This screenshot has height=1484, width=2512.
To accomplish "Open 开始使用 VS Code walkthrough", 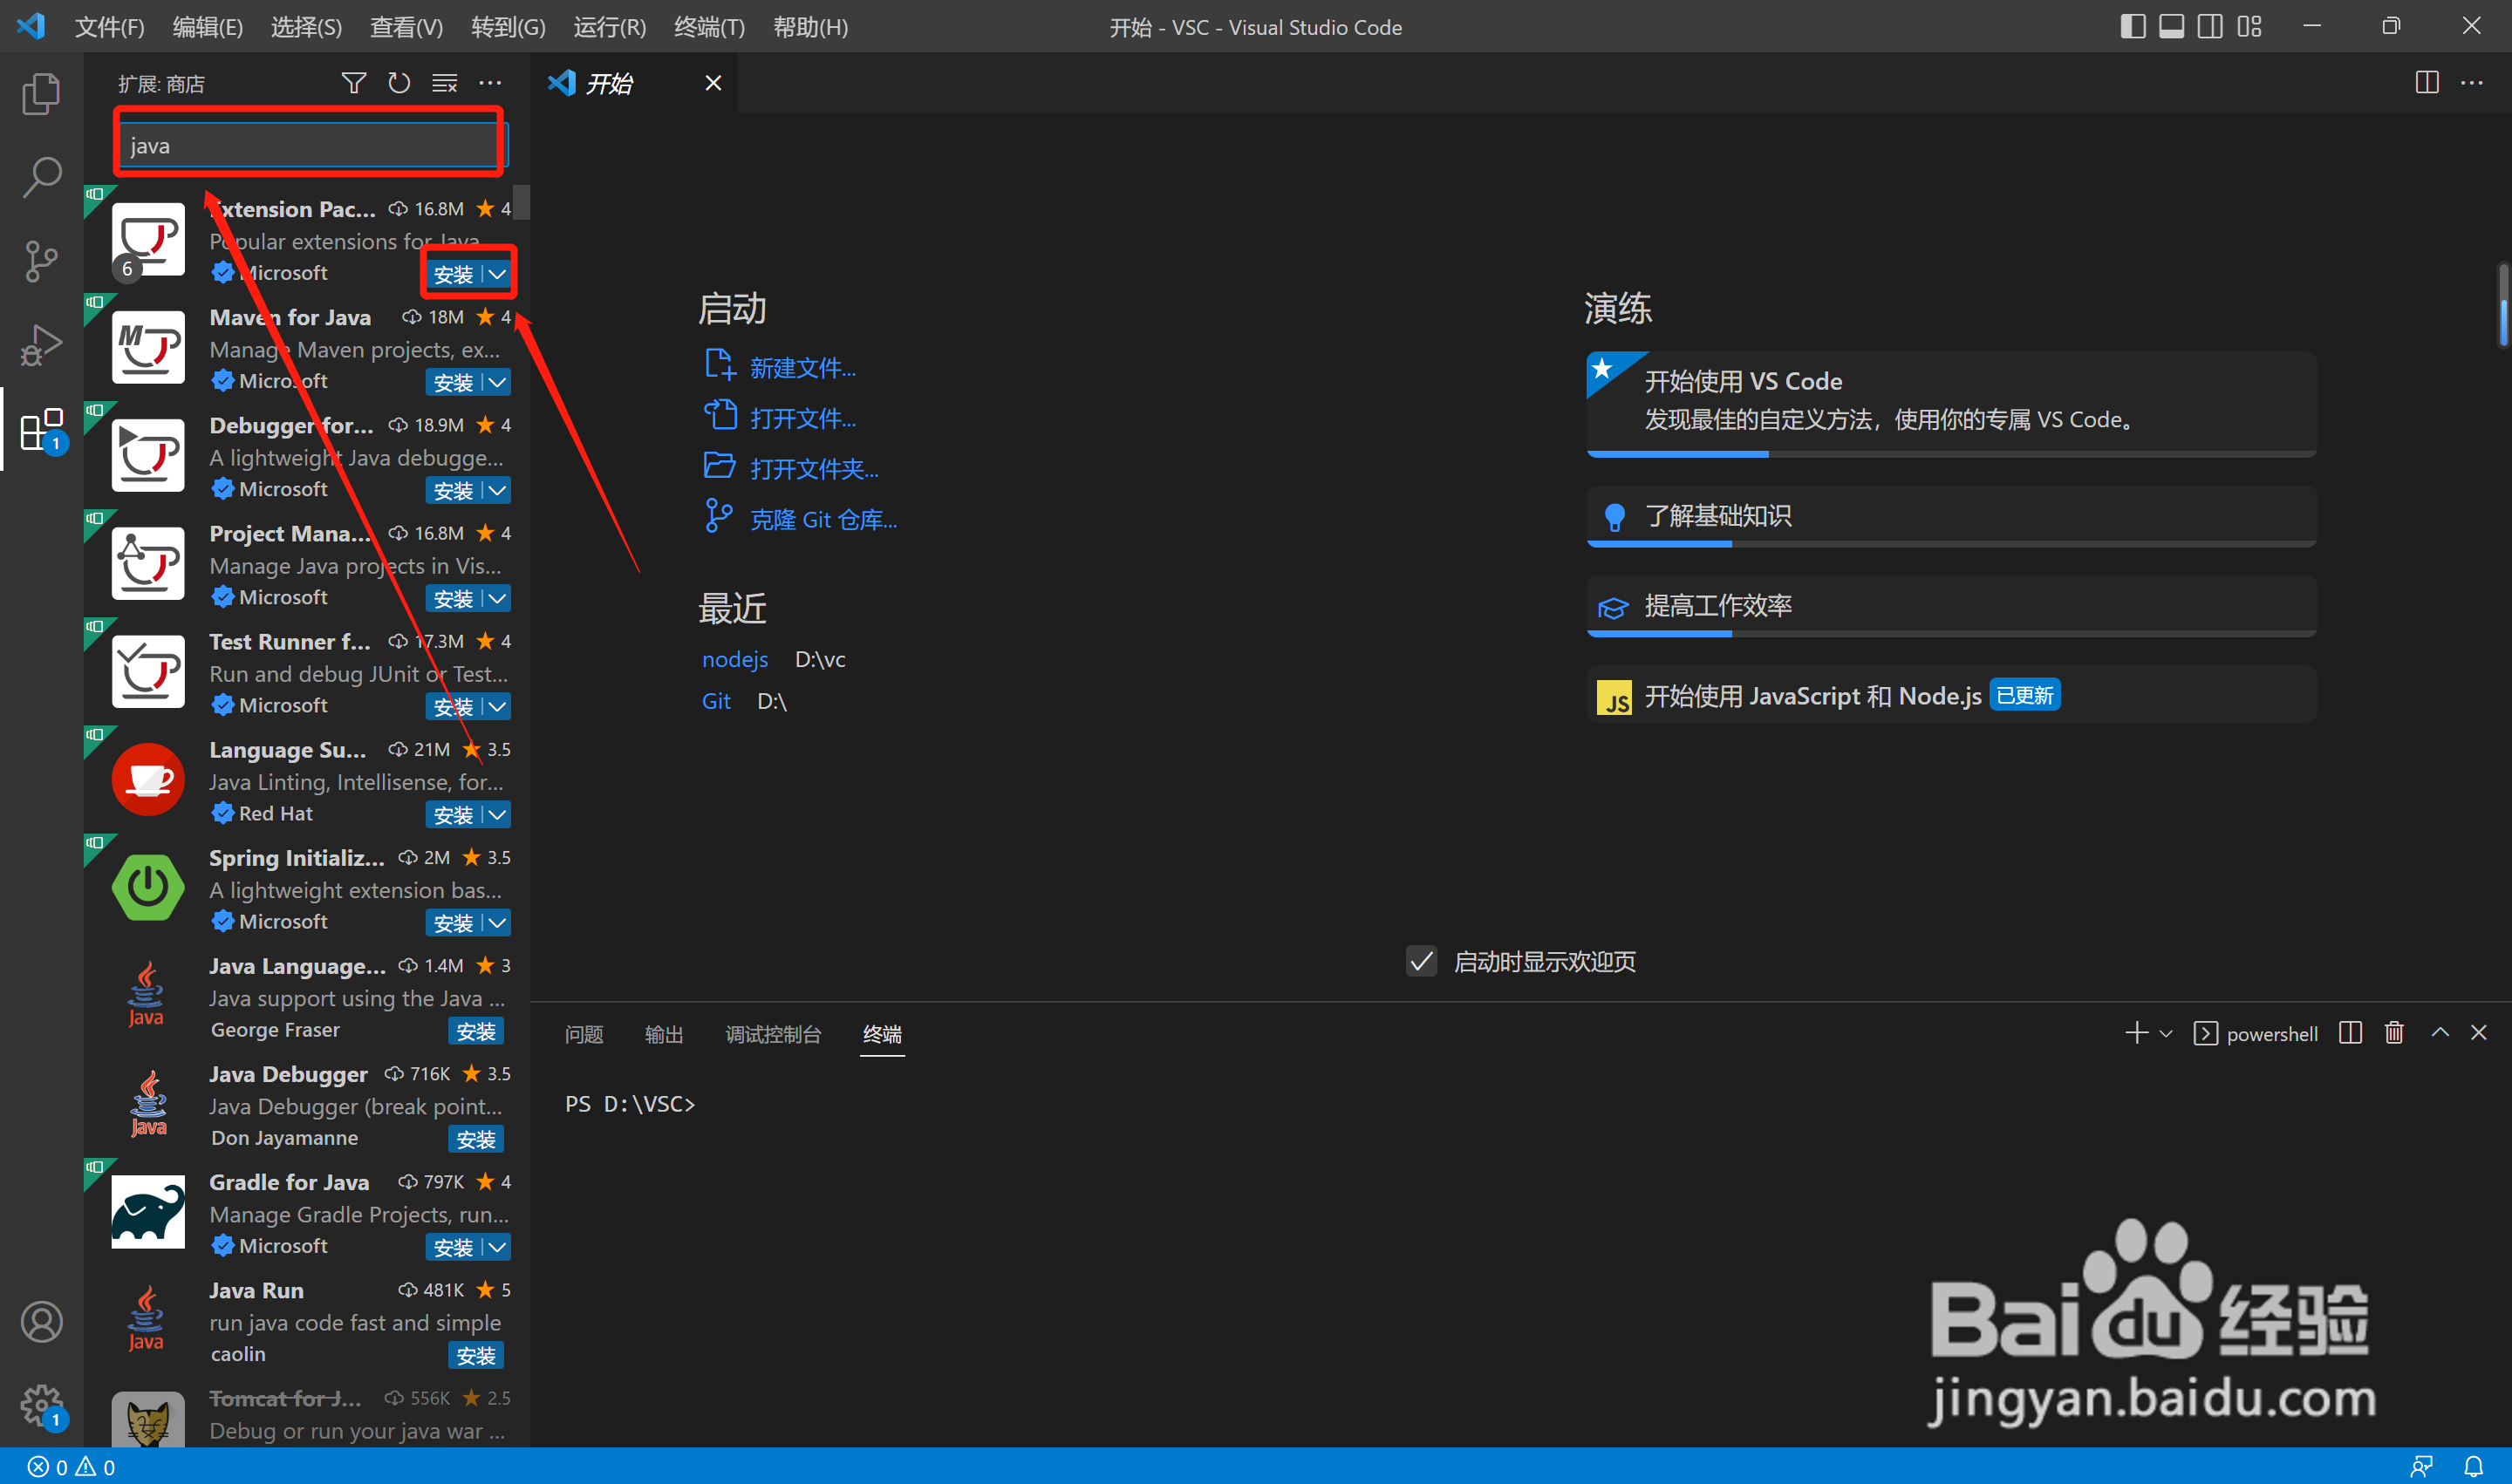I will pos(1951,403).
